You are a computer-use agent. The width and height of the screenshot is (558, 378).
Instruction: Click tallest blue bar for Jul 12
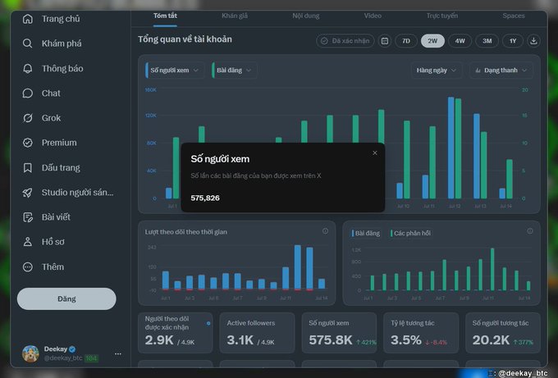[451, 148]
